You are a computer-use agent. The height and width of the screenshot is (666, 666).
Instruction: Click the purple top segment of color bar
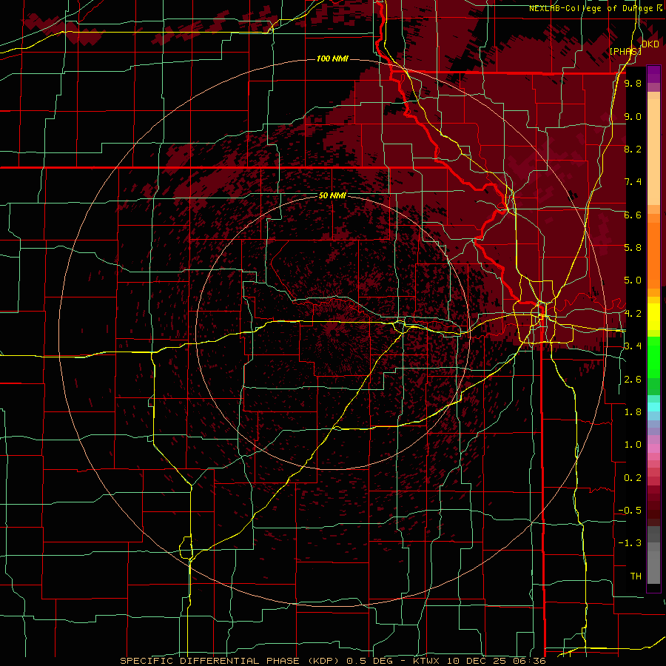tap(653, 74)
